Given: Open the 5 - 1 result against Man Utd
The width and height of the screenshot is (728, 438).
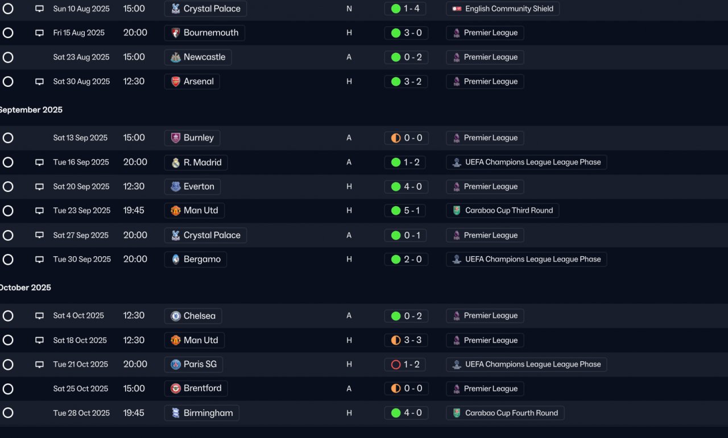Looking at the screenshot, I should [406, 211].
